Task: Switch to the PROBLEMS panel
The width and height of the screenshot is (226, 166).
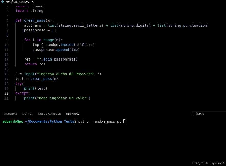Action: pos(10,114)
